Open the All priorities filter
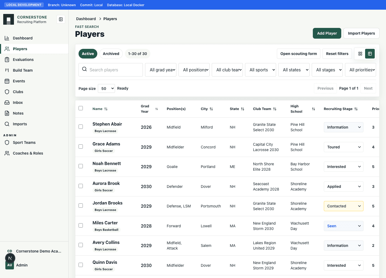Image resolution: width=386 pixels, height=278 pixels. (x=361, y=70)
